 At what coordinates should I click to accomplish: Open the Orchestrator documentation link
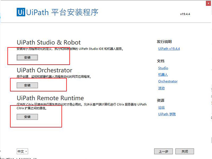(x=168, y=81)
